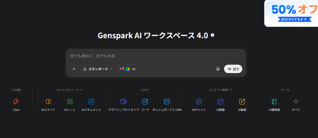
Task: Click the ビルド category label
Action: point(145,90)
